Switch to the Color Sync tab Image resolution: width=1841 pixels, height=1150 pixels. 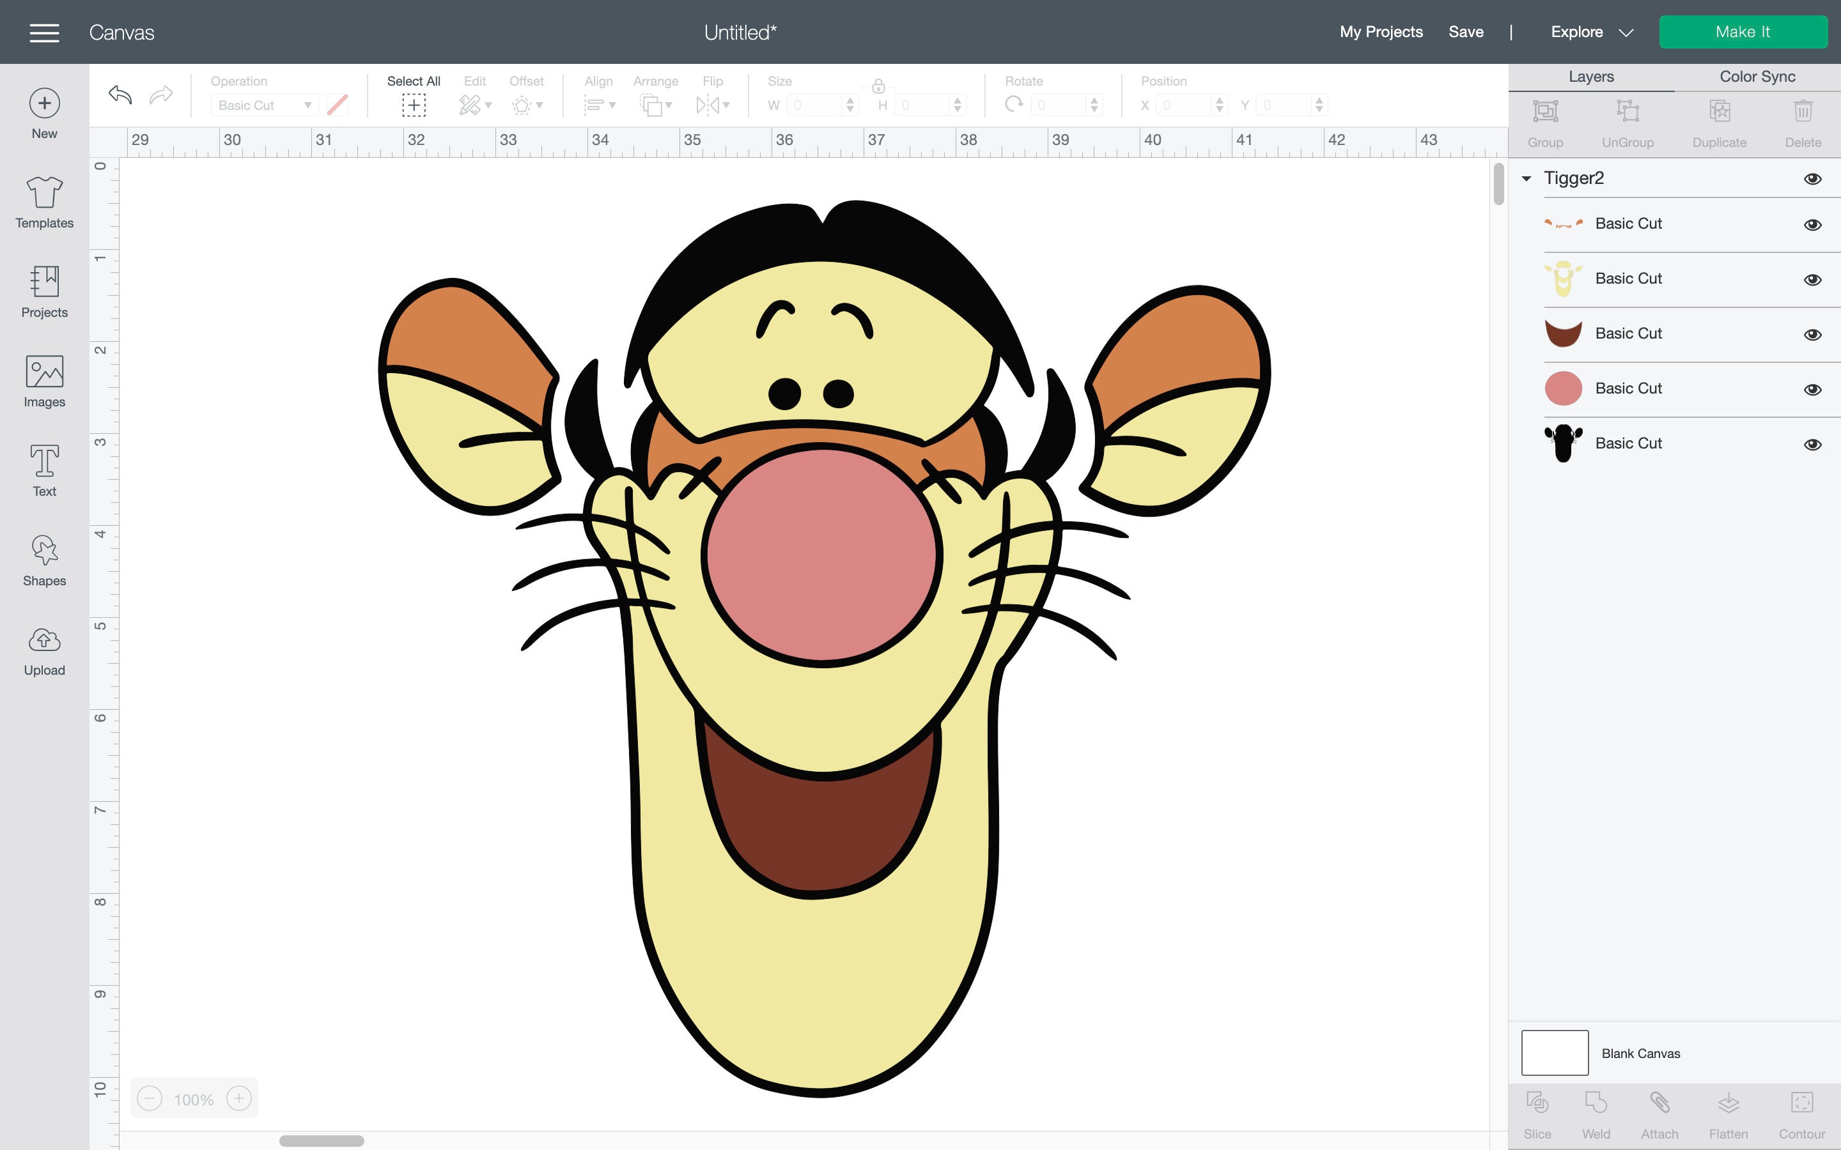[1757, 76]
